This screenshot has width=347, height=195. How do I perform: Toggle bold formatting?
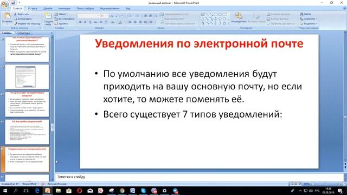coord(80,22)
